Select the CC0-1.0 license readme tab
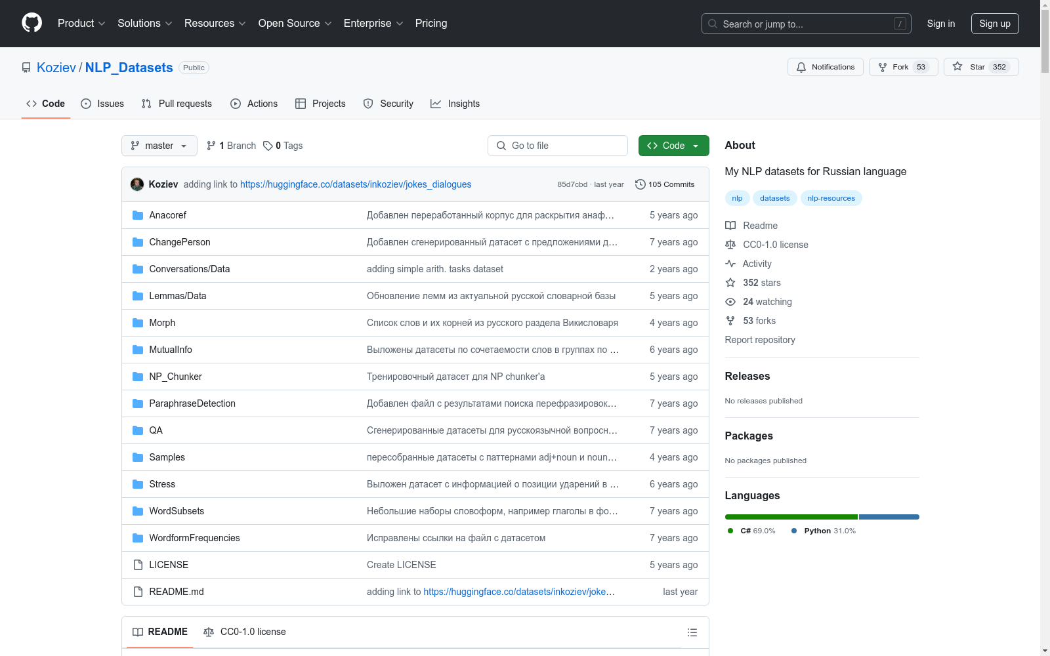This screenshot has height=656, width=1050. [245, 632]
